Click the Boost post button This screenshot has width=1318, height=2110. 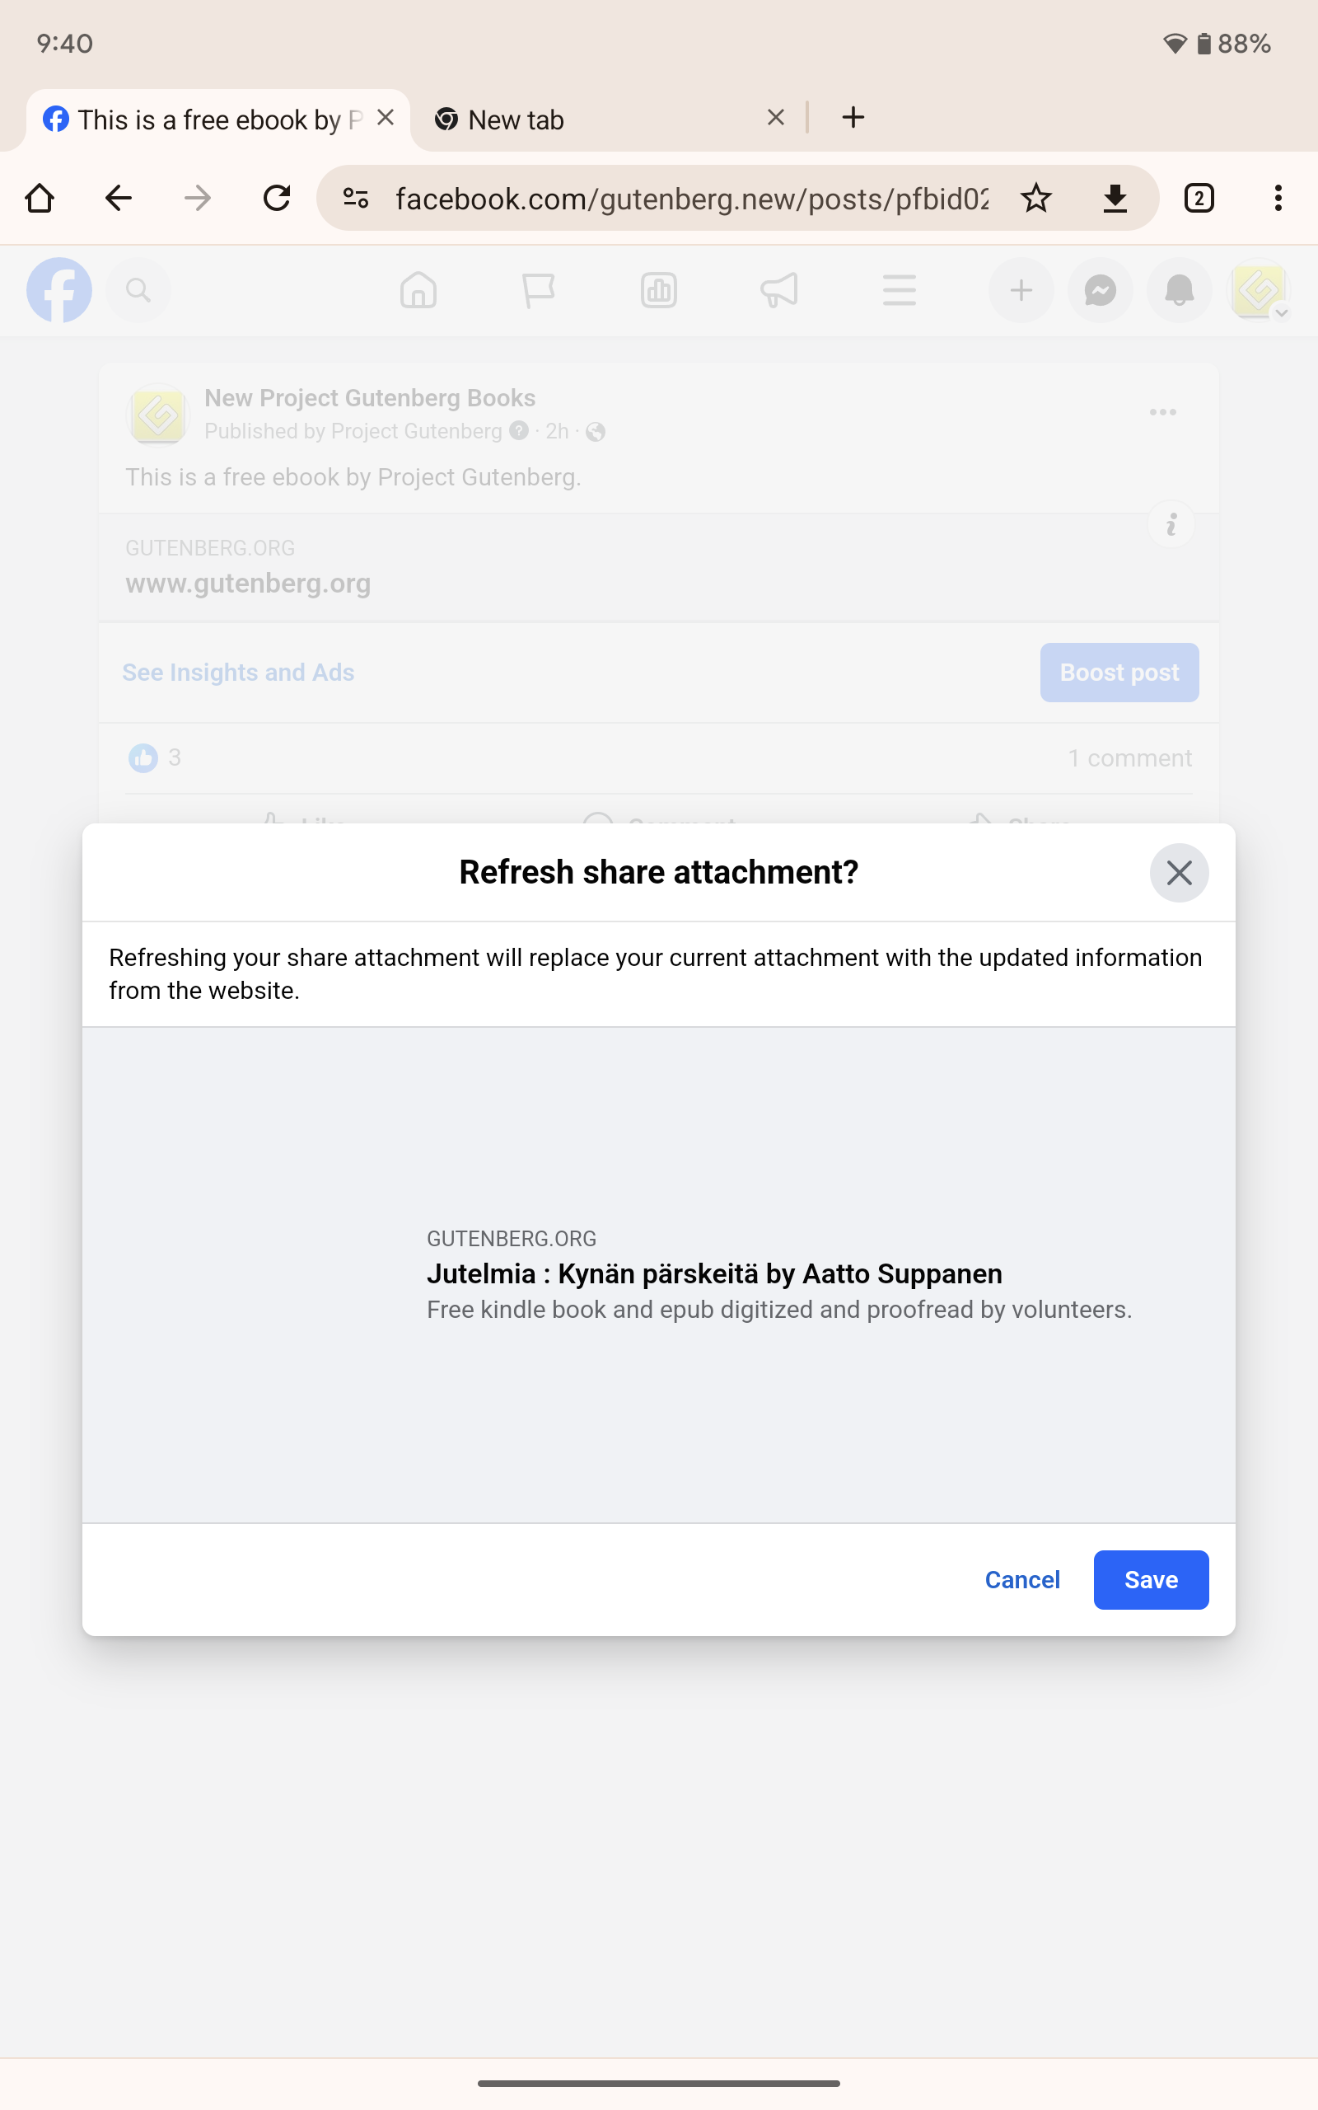click(x=1119, y=673)
